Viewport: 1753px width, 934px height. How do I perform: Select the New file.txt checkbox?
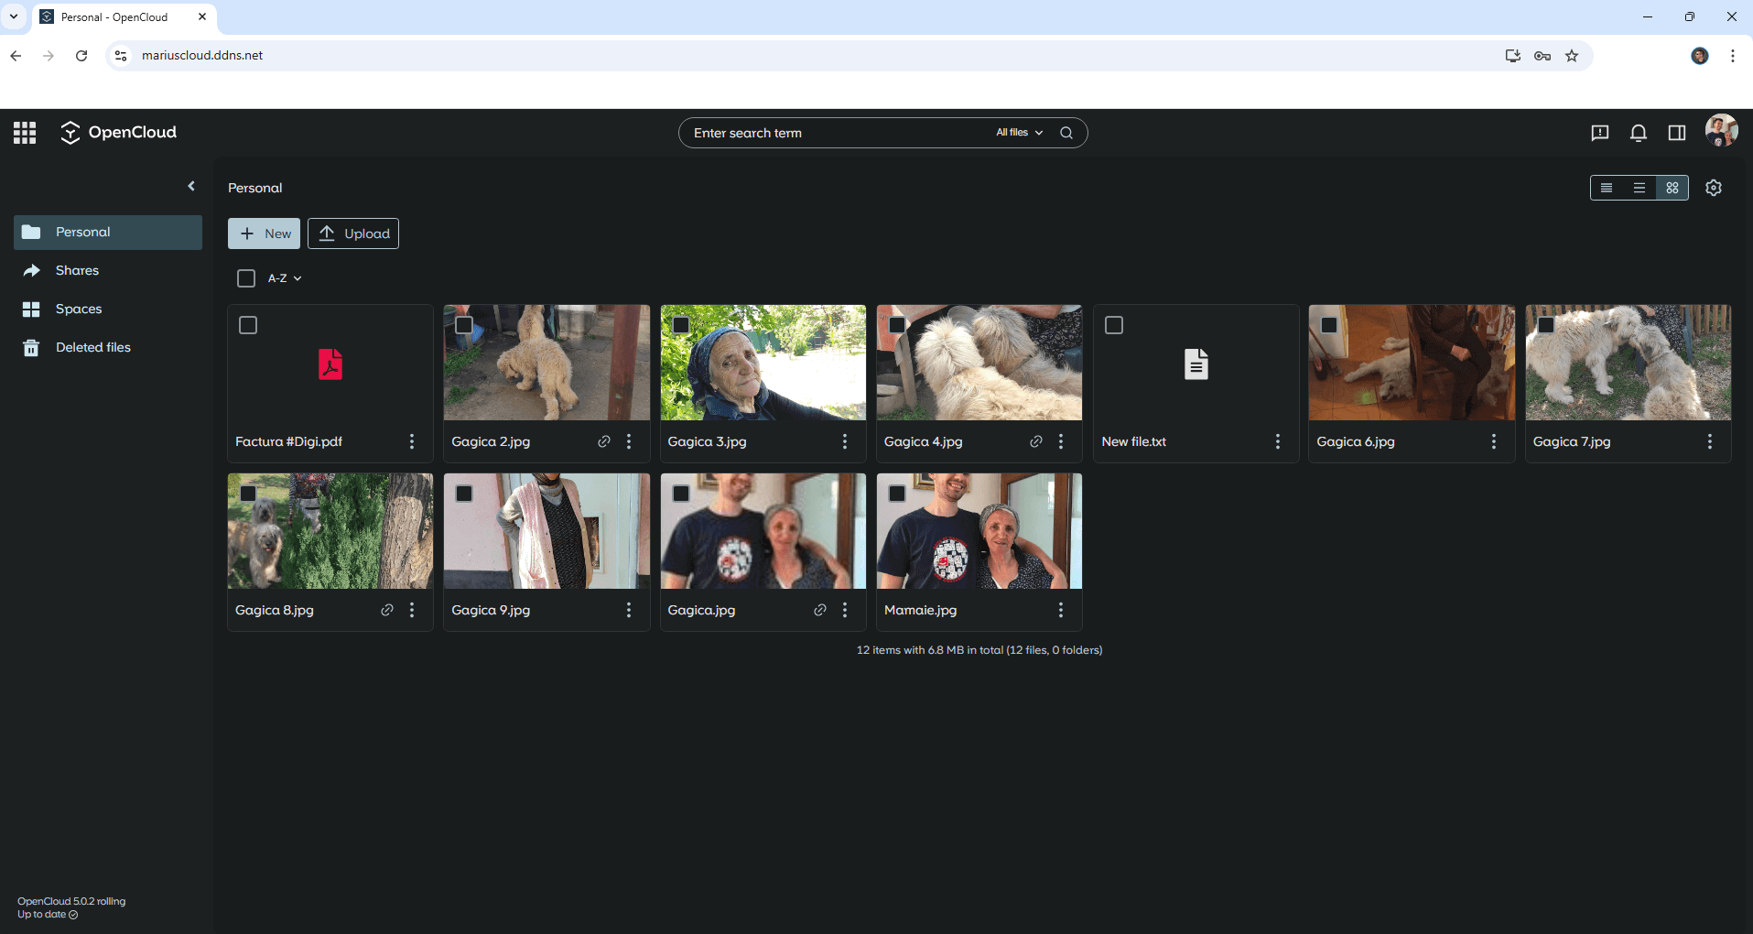click(1114, 325)
